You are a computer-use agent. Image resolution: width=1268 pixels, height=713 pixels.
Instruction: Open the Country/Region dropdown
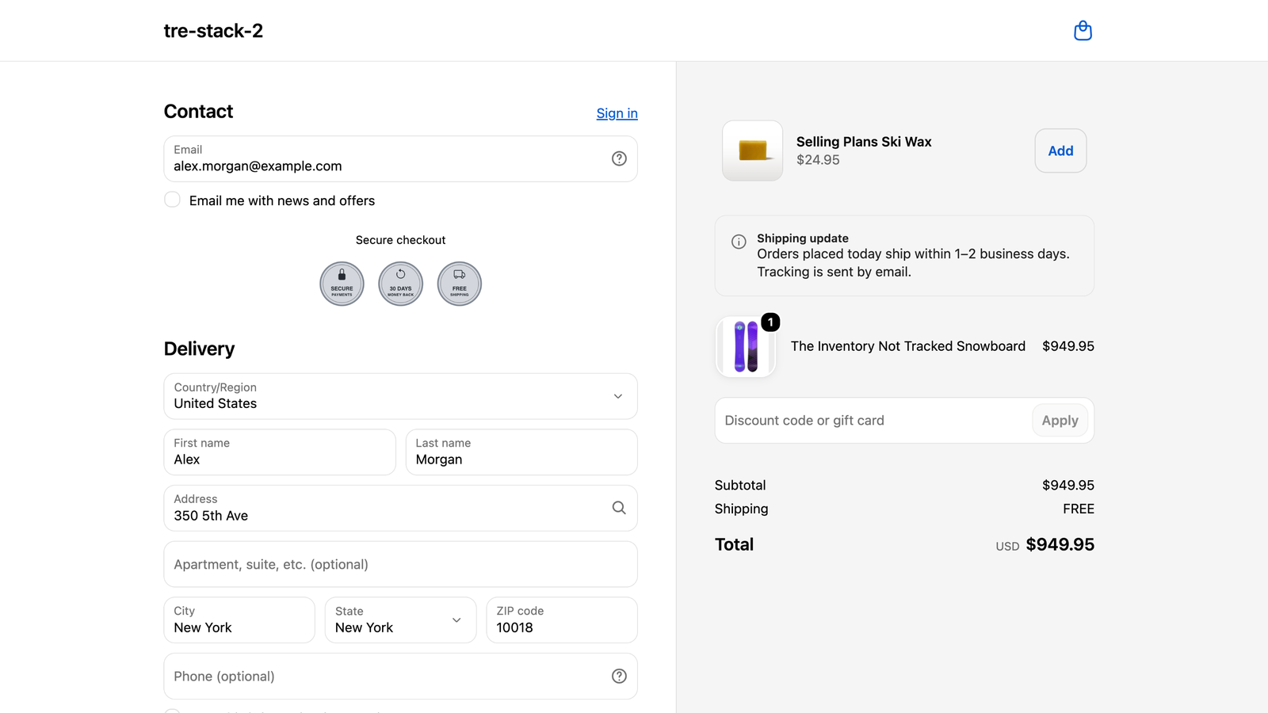point(400,396)
